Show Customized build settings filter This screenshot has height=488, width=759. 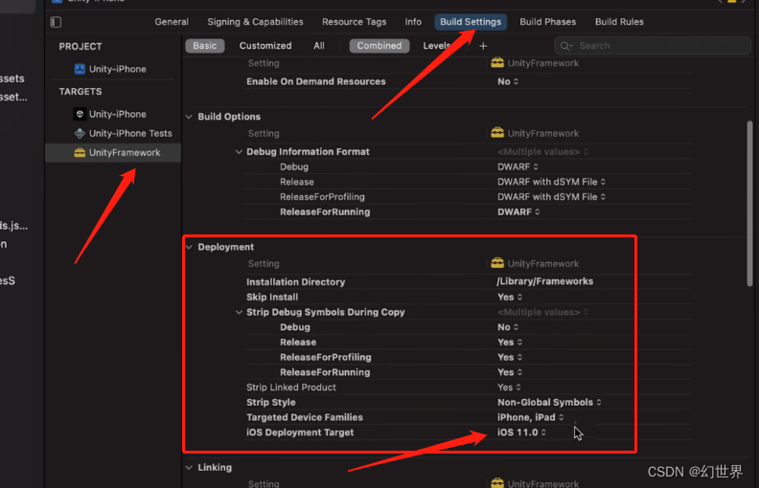265,46
